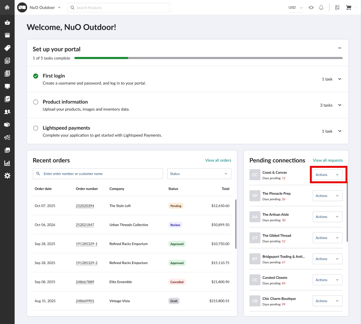Click the setup progress bar
This screenshot has height=324, width=361.
(208, 58)
